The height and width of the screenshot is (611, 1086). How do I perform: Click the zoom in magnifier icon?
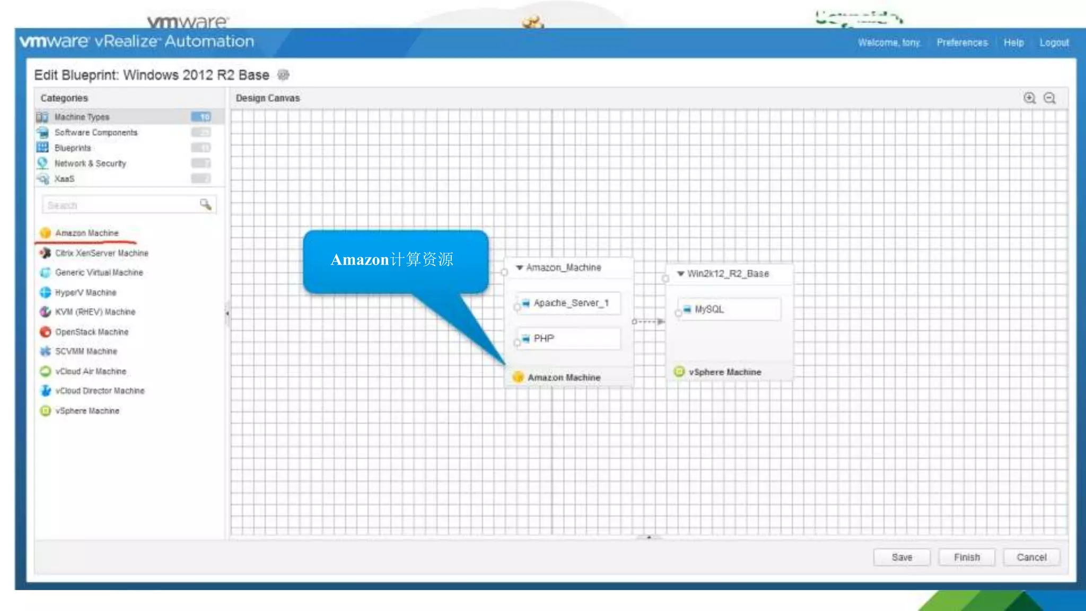click(x=1029, y=98)
